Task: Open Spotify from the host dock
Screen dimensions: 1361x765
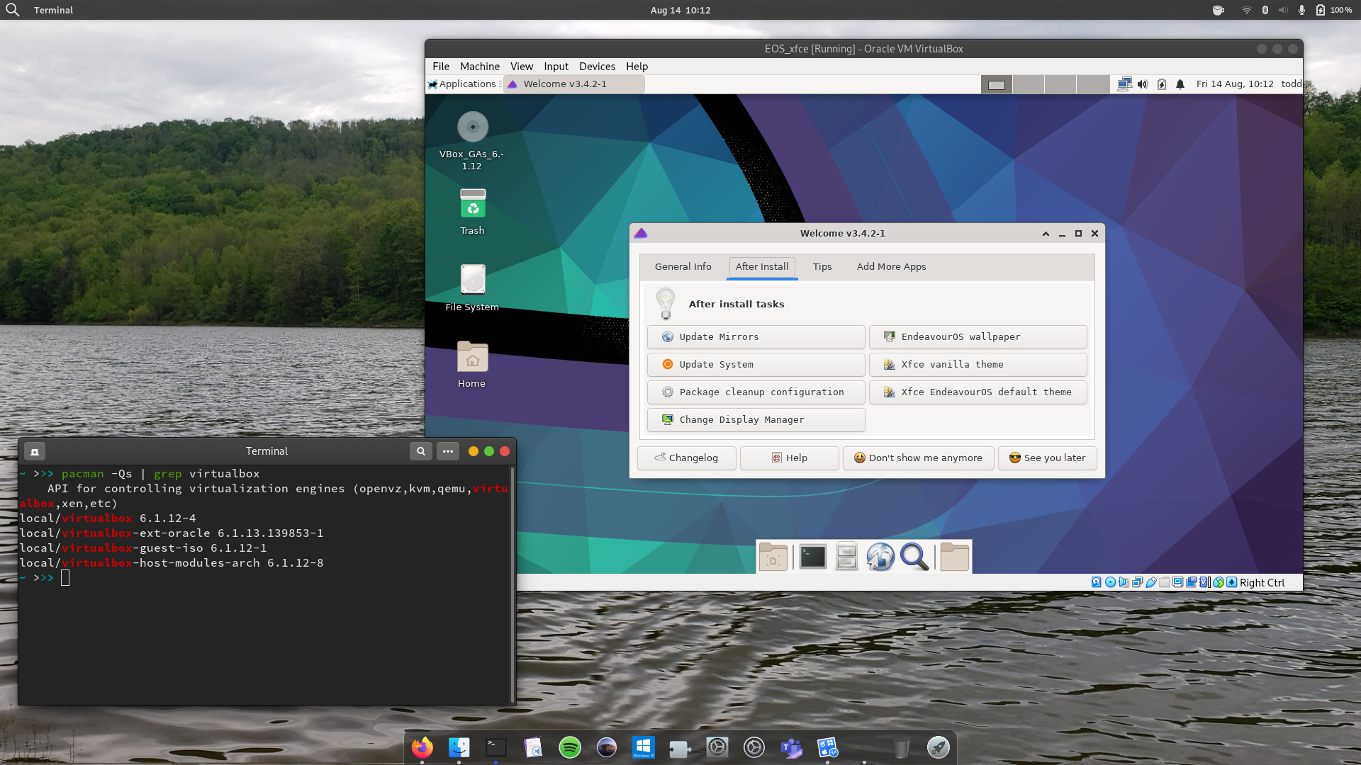Action: (570, 747)
